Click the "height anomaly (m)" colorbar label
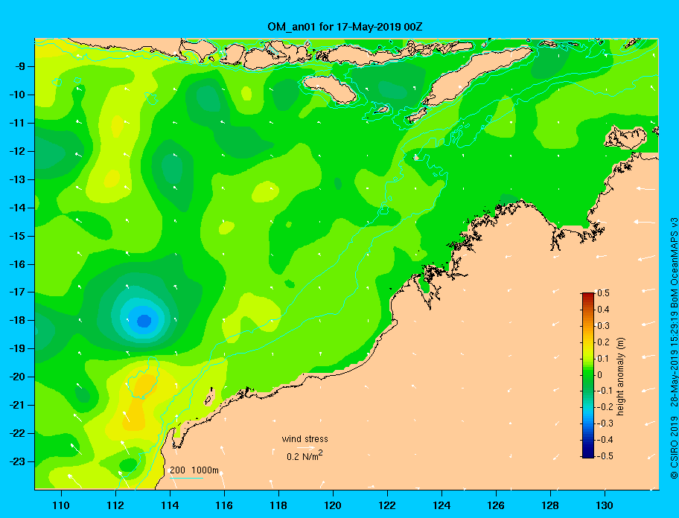This screenshot has width=679, height=518. pyautogui.click(x=620, y=376)
